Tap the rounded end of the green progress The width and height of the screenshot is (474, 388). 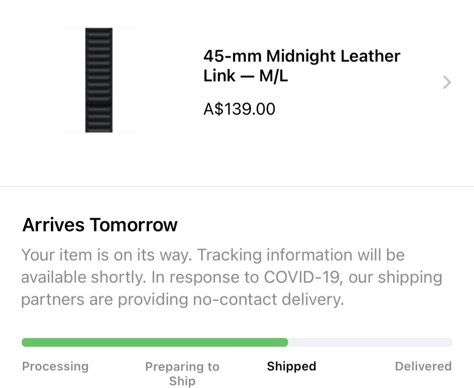point(284,342)
